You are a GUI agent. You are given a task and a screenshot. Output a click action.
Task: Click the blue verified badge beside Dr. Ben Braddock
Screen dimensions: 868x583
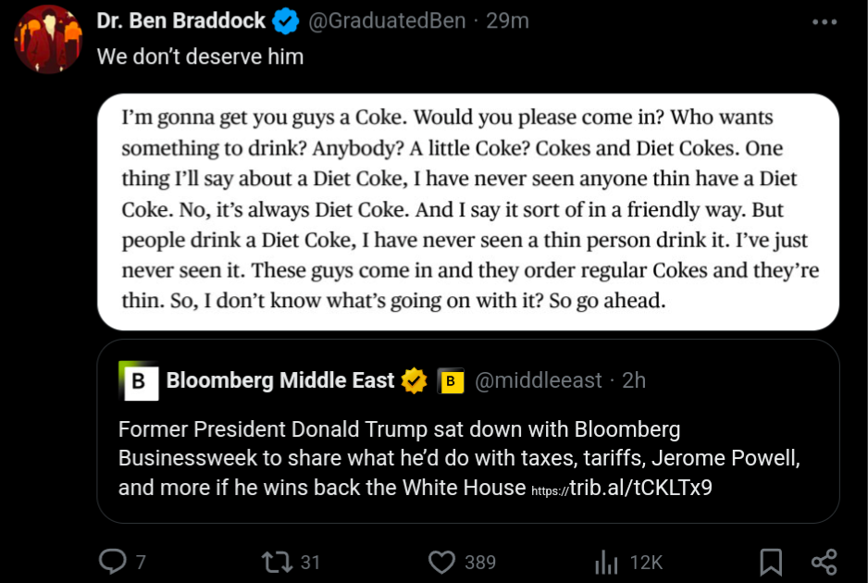click(286, 21)
